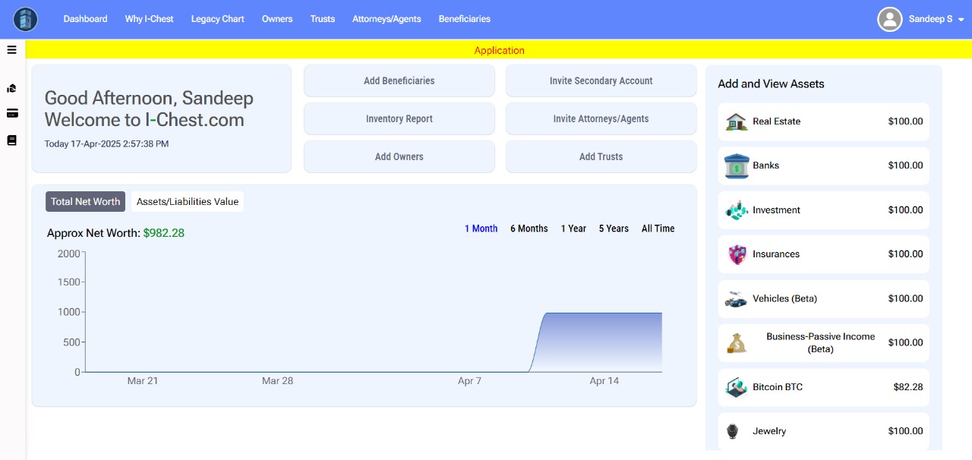Viewport: 972px width, 460px height.
Task: Select the 6 Months chart range
Action: [x=529, y=228]
